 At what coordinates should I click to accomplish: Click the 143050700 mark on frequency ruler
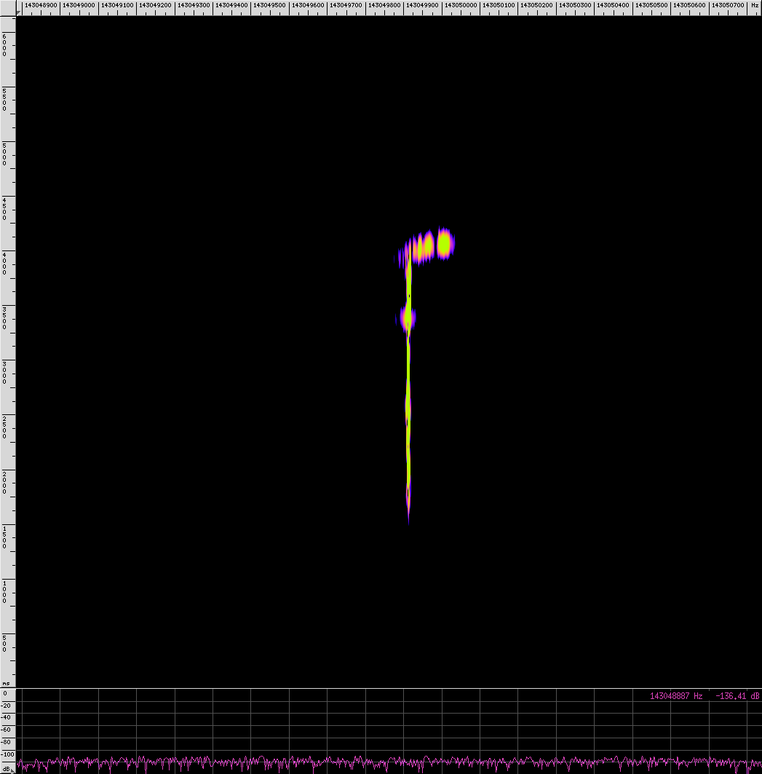(x=727, y=5)
